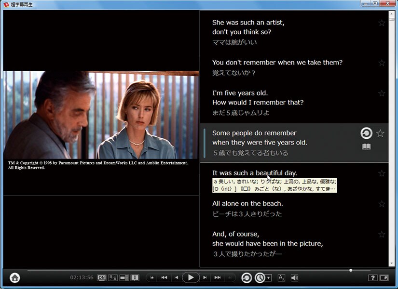Skip ahead to the next subtitle
Viewport: 398px width, 289px height.
205,277
